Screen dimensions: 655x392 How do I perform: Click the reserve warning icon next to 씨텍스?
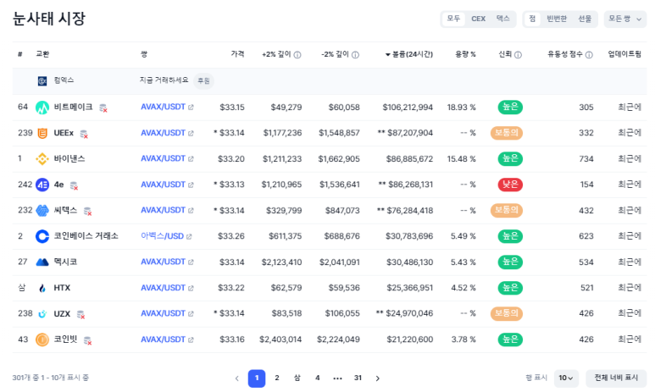pyautogui.click(x=88, y=211)
